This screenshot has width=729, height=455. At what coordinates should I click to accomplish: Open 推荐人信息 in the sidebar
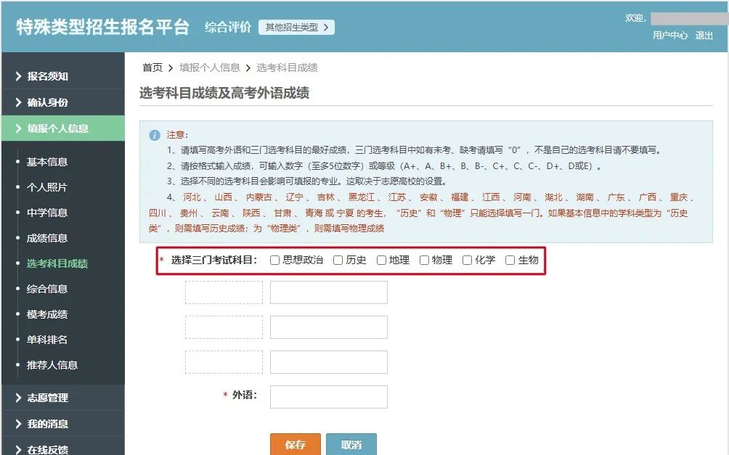coord(52,365)
